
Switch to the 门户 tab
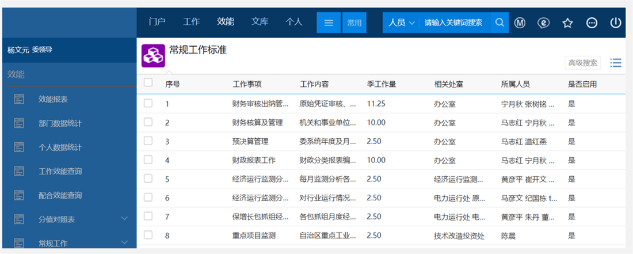(x=157, y=22)
